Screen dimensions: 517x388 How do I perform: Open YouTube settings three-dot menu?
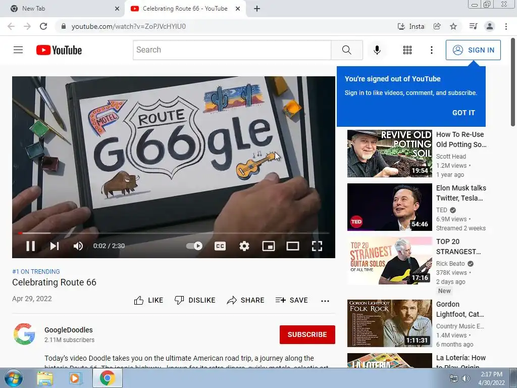431,50
